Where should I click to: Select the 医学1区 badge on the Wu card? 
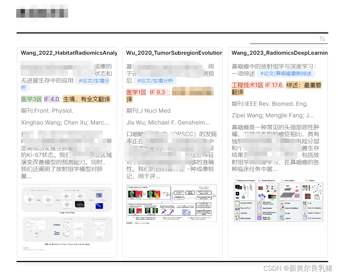click(x=136, y=92)
